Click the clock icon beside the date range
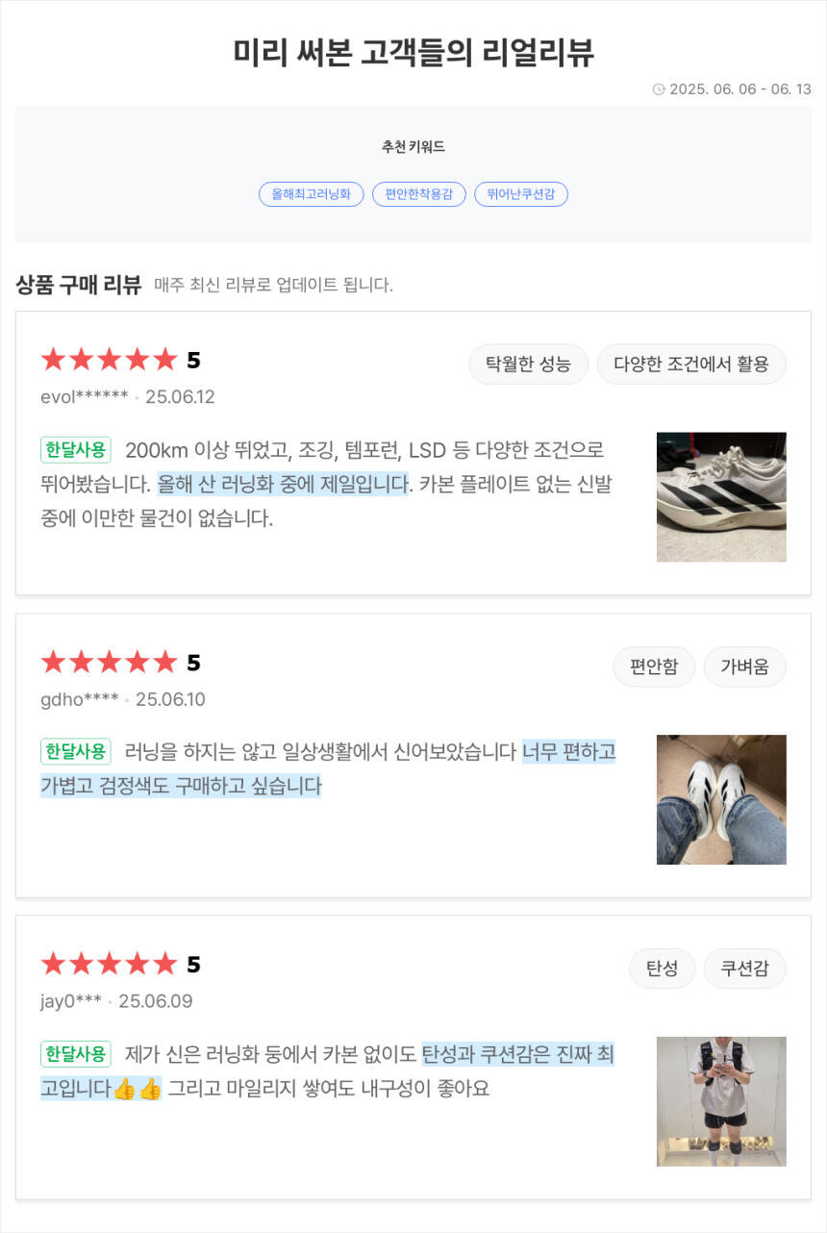The height and width of the screenshot is (1233, 827). [x=659, y=89]
